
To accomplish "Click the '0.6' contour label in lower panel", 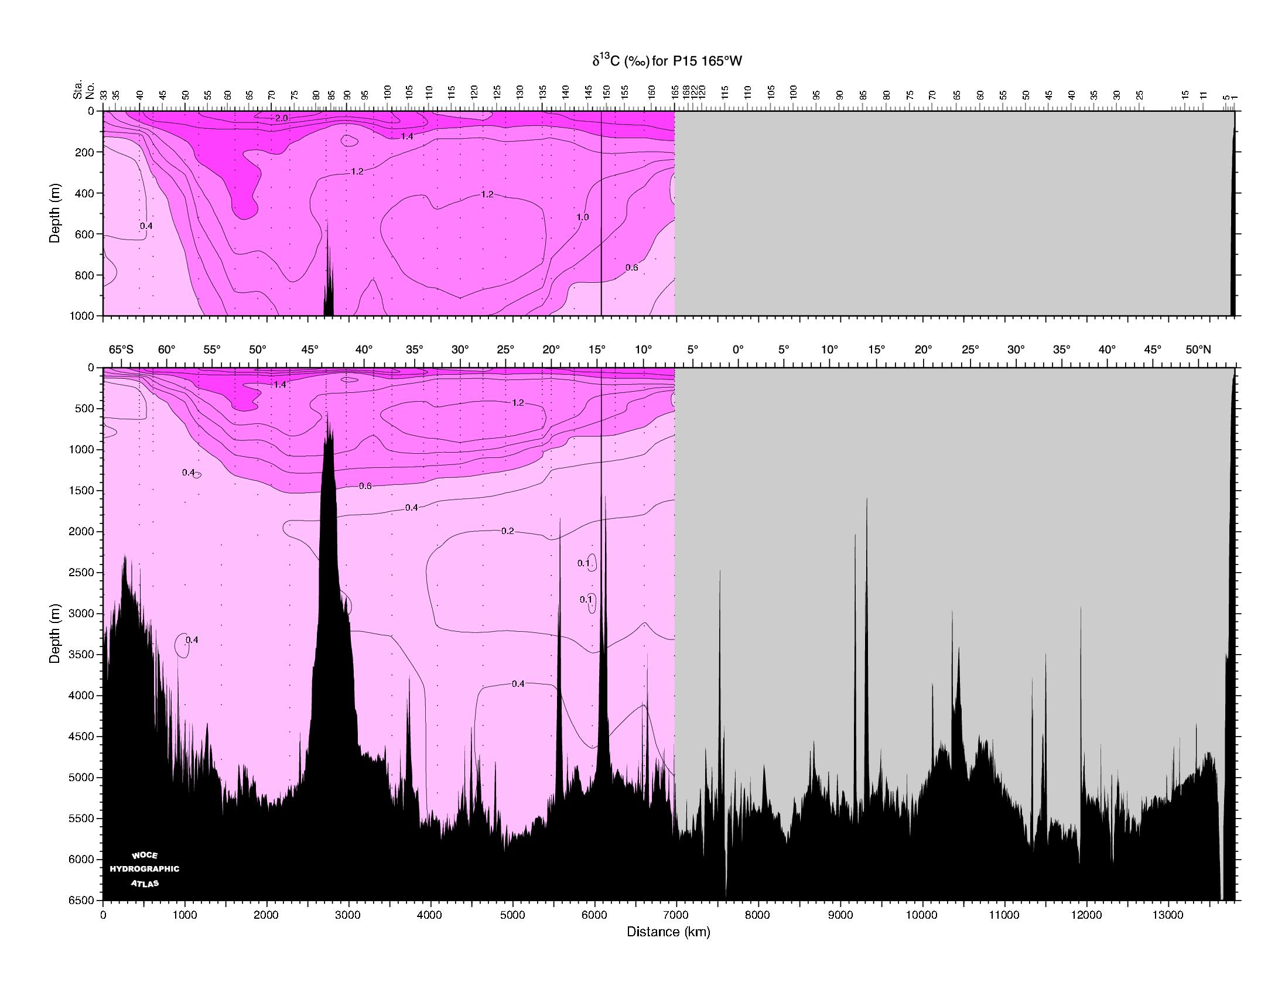I will [365, 486].
